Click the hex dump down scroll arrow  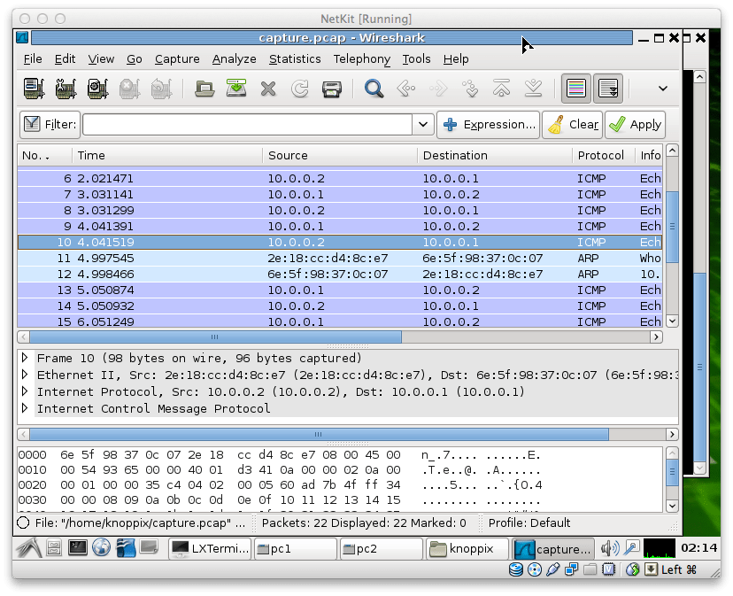672,506
